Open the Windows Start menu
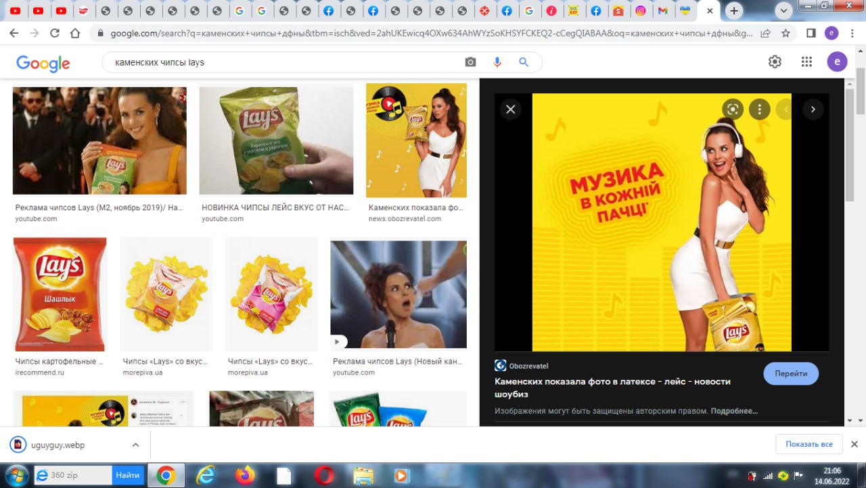This screenshot has height=488, width=866. (x=16, y=475)
